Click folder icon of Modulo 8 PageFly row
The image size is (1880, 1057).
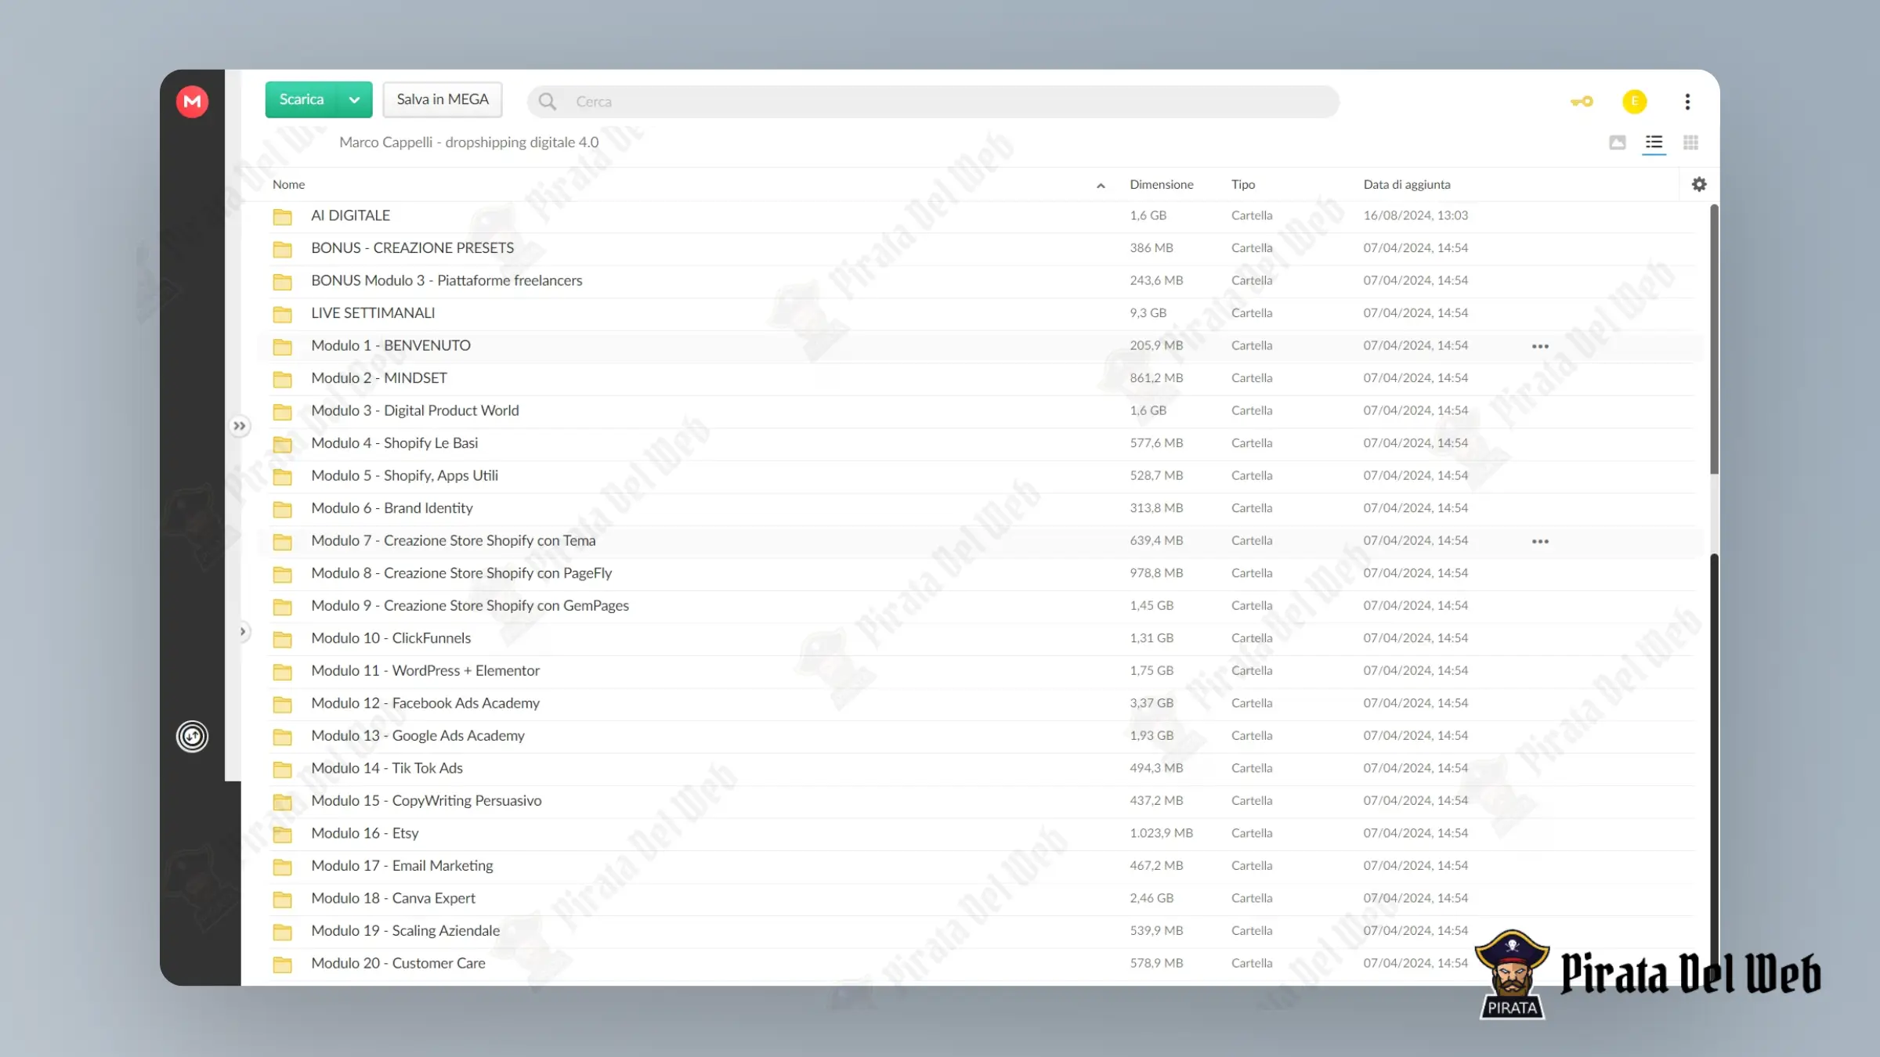tap(282, 575)
